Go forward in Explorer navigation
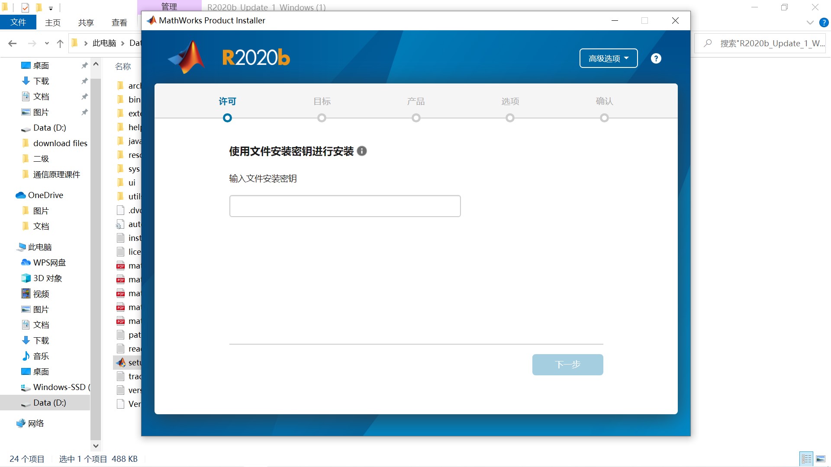This screenshot has width=831, height=467. pos(32,43)
